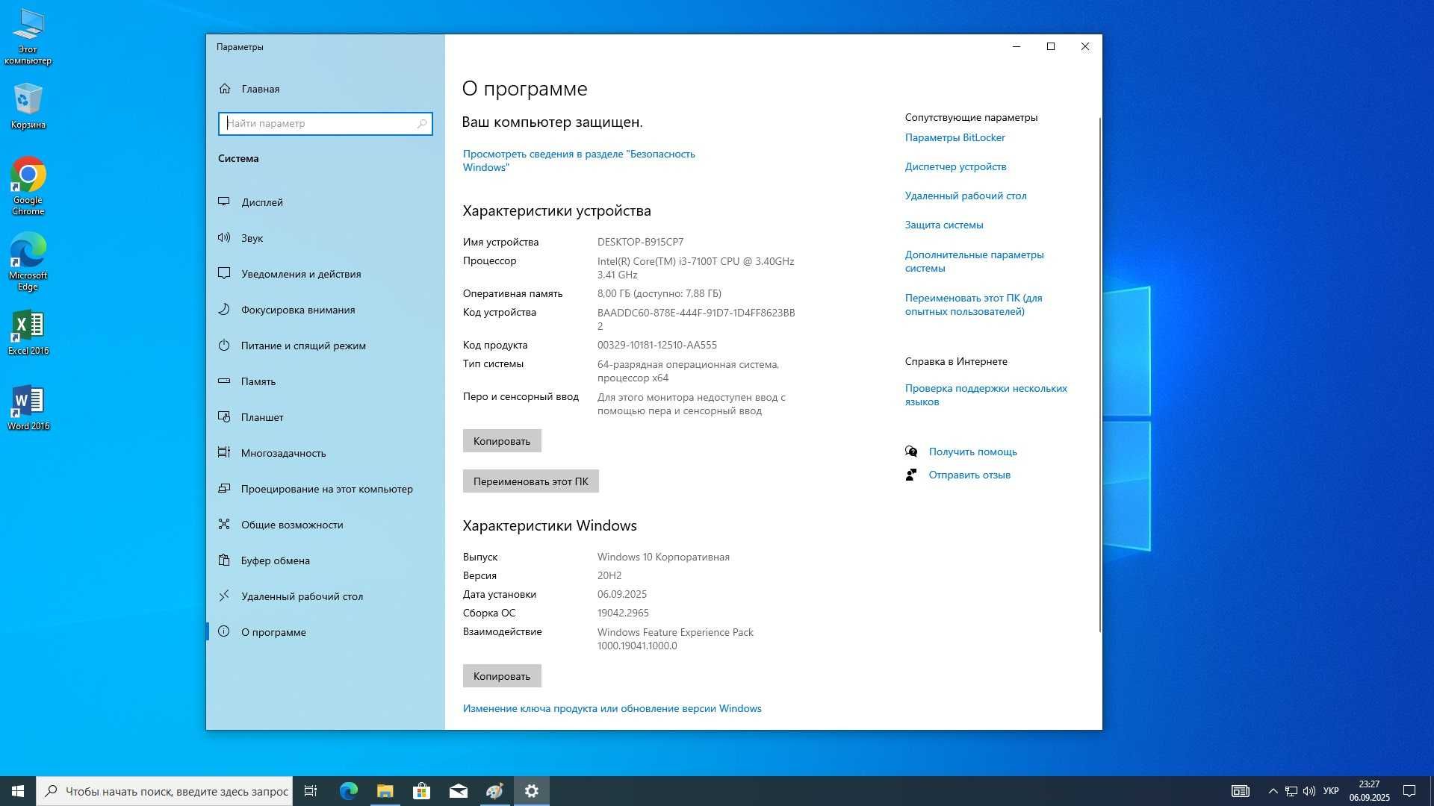Viewport: 1434px width, 806px height.
Task: Click the Общие возможности icon
Action: click(223, 524)
